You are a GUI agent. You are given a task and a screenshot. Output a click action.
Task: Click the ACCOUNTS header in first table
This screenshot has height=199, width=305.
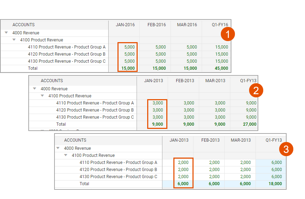24,25
